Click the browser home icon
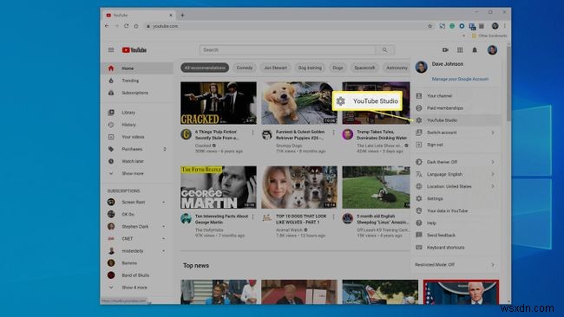The height and width of the screenshot is (317, 564). click(136, 26)
